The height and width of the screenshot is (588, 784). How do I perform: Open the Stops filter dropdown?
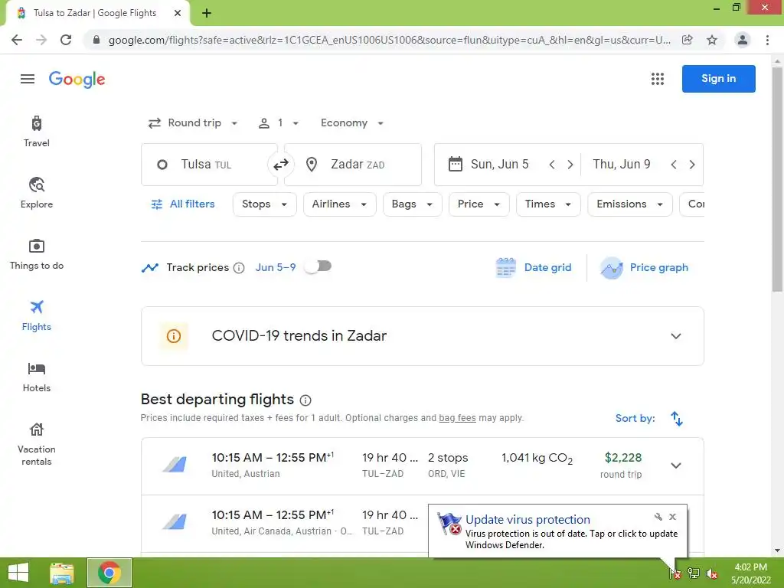pos(264,204)
